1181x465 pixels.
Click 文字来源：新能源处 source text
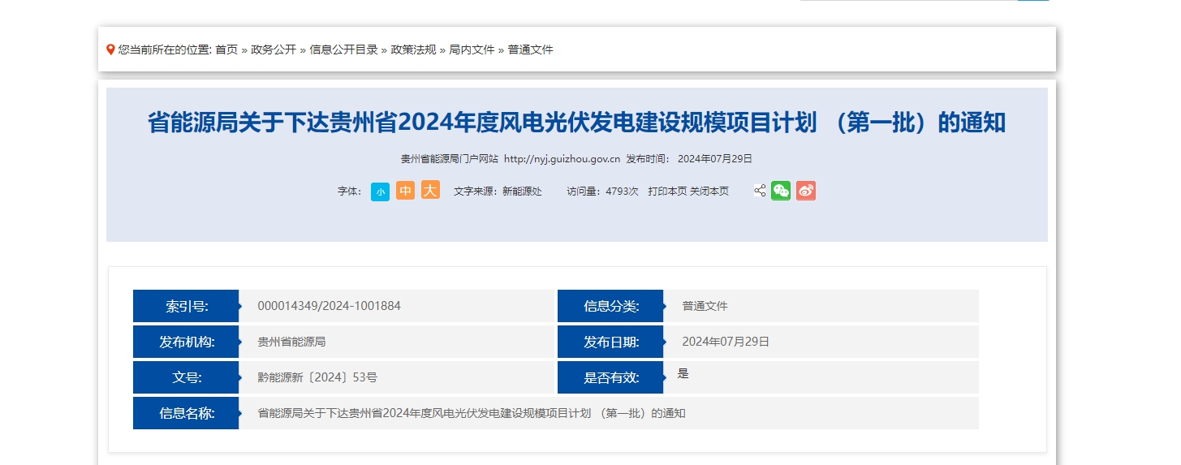[498, 192]
